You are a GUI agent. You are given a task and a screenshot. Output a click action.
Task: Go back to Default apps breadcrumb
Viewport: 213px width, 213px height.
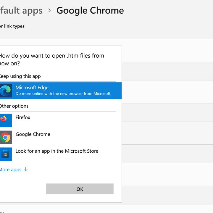click(21, 11)
